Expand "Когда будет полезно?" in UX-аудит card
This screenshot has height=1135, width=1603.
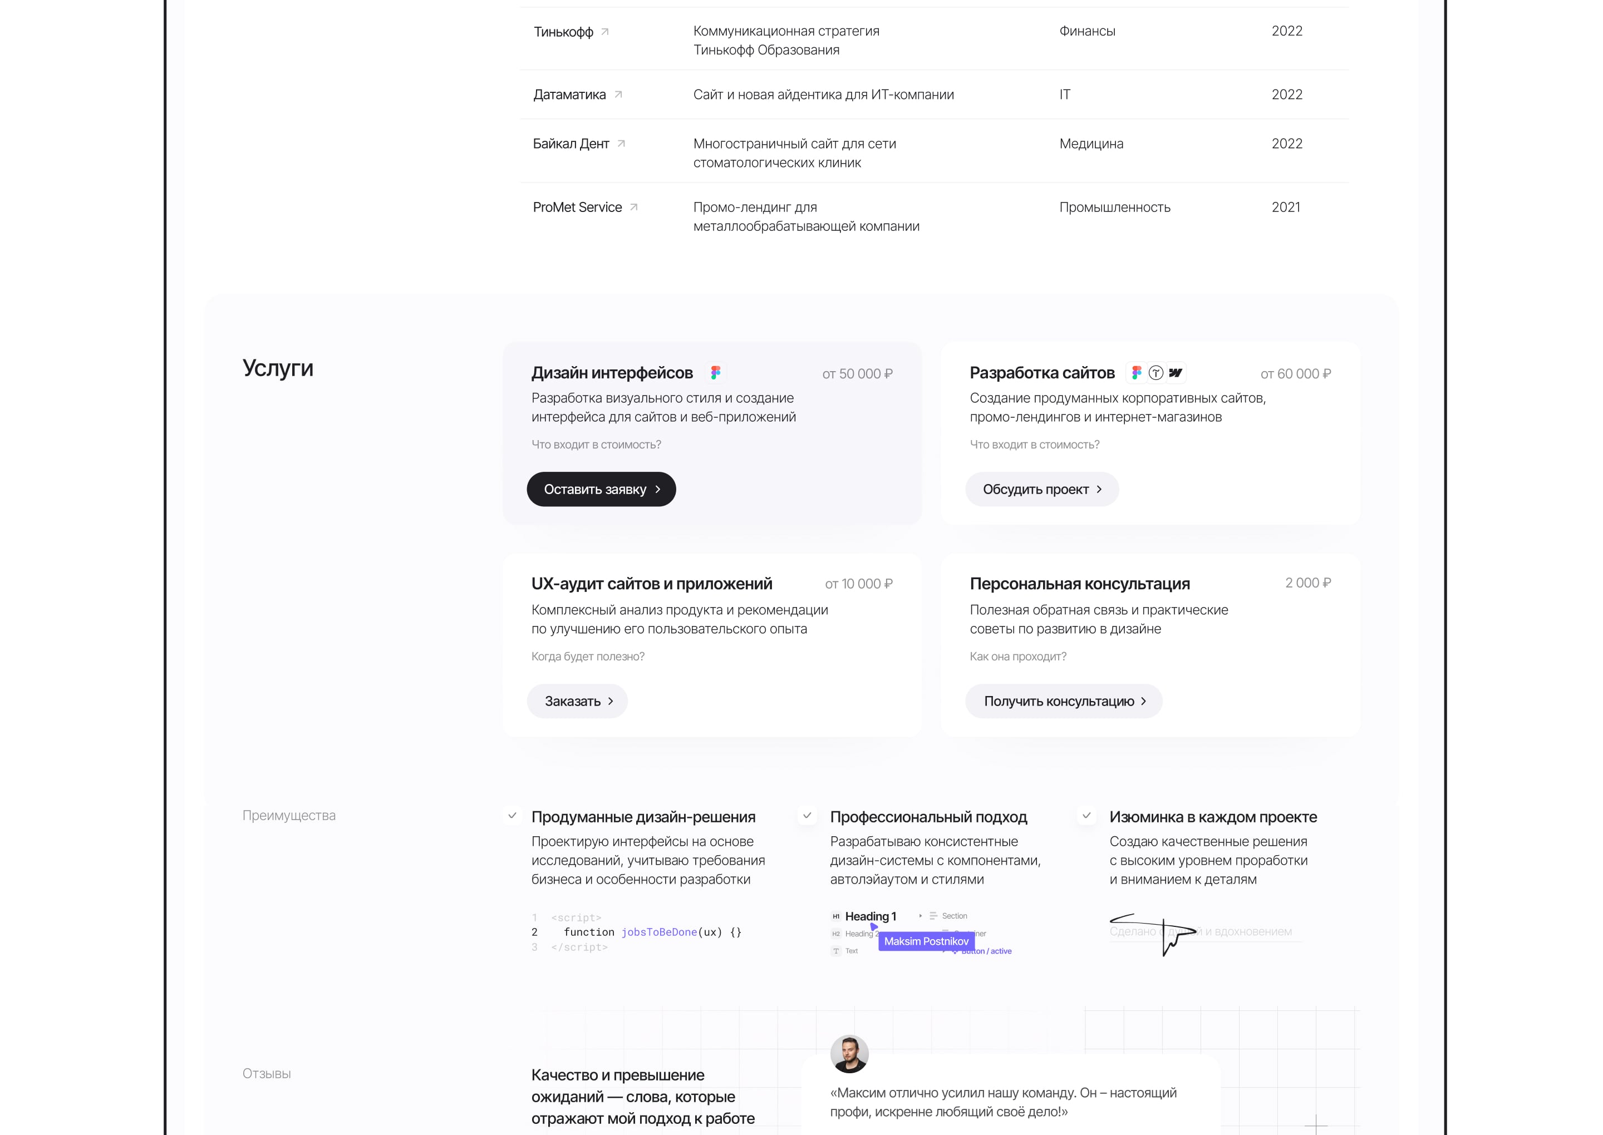[587, 657]
